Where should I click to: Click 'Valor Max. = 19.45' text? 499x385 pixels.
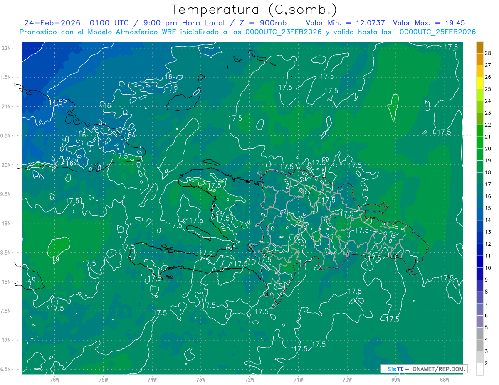click(x=429, y=23)
